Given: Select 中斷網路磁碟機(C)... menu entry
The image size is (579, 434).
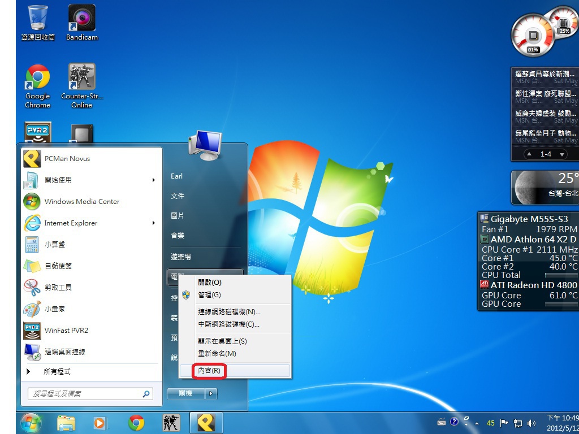Looking at the screenshot, I should tap(235, 324).
